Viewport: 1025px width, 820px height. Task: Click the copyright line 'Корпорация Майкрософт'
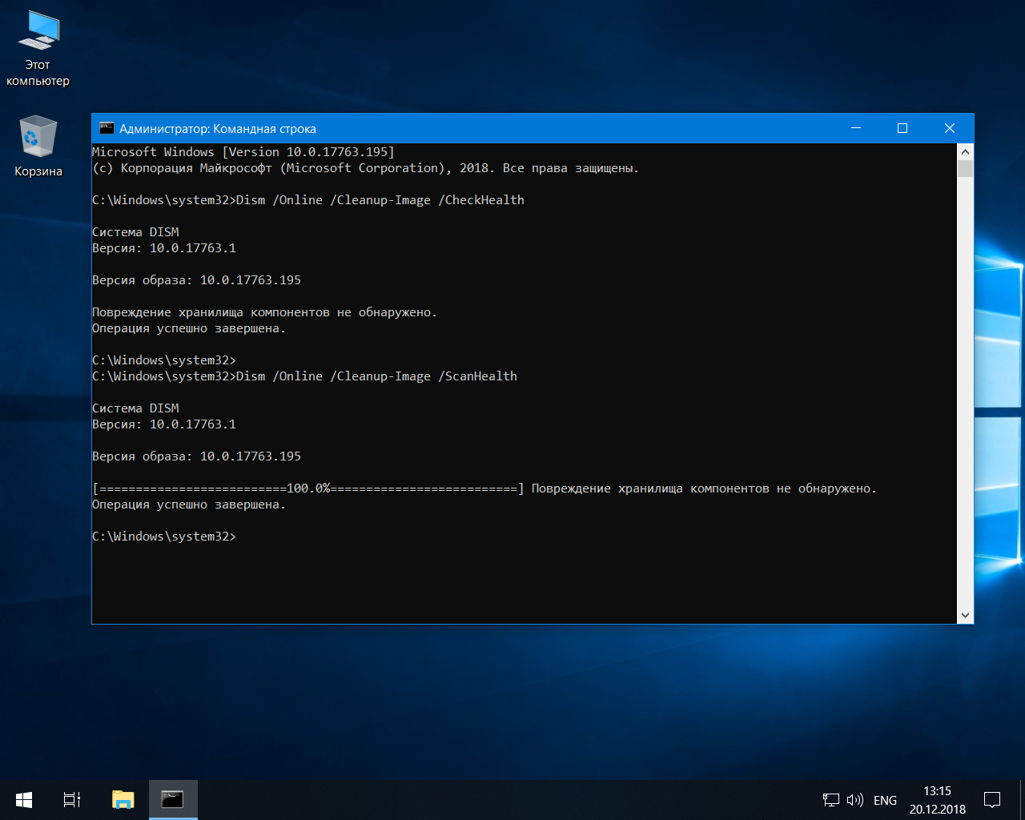click(365, 168)
